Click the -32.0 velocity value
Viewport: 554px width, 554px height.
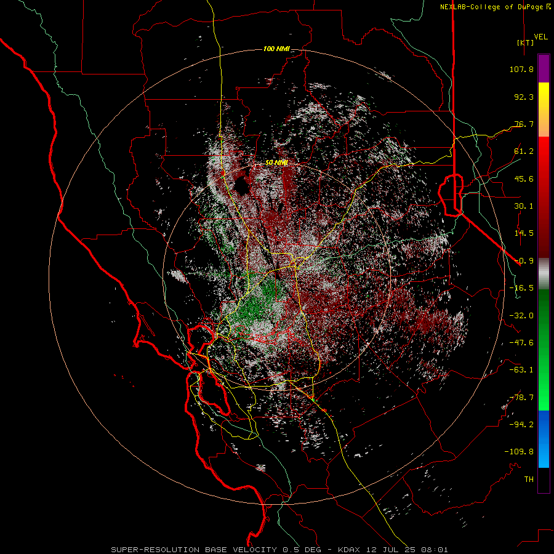(521, 316)
